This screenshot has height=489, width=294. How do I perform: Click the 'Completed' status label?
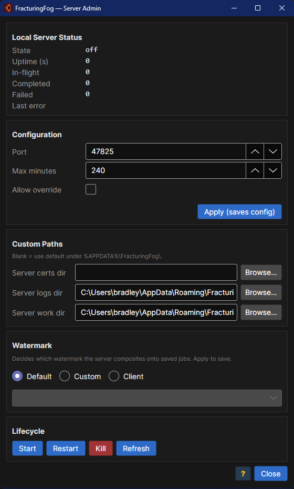31,84
